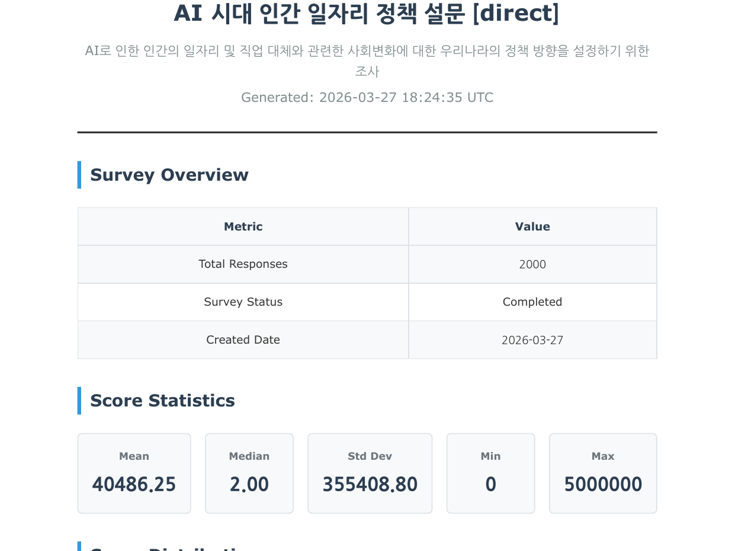Image resolution: width=735 pixels, height=551 pixels.
Task: Click the Value column header
Action: click(532, 226)
